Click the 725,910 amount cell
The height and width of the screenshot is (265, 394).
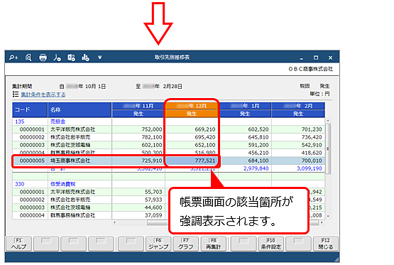click(x=138, y=161)
